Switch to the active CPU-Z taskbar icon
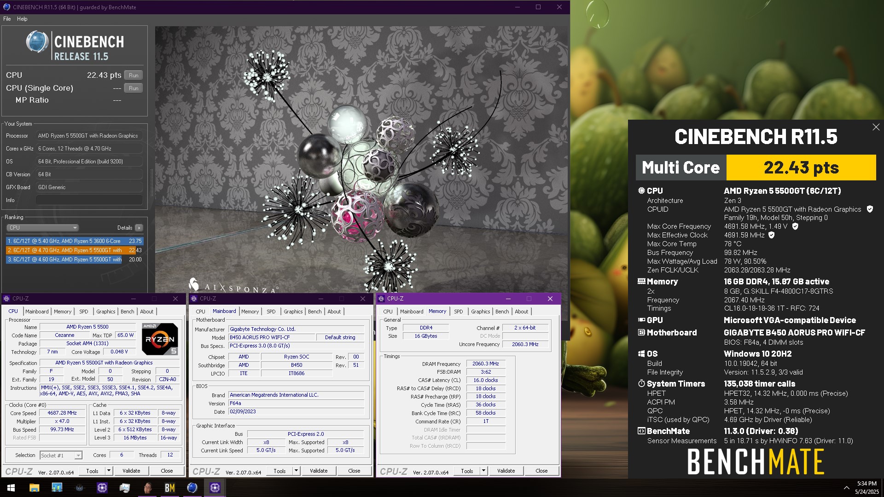The width and height of the screenshot is (884, 497). coord(215,488)
